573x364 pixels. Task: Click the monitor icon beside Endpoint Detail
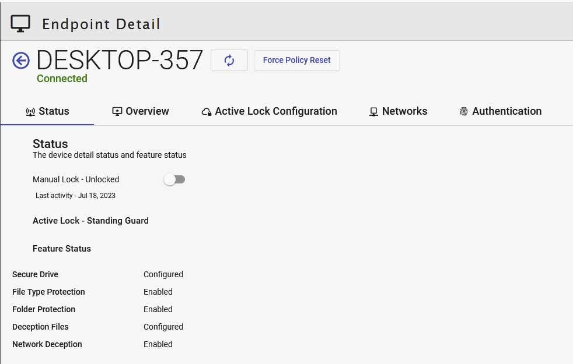tap(20, 23)
